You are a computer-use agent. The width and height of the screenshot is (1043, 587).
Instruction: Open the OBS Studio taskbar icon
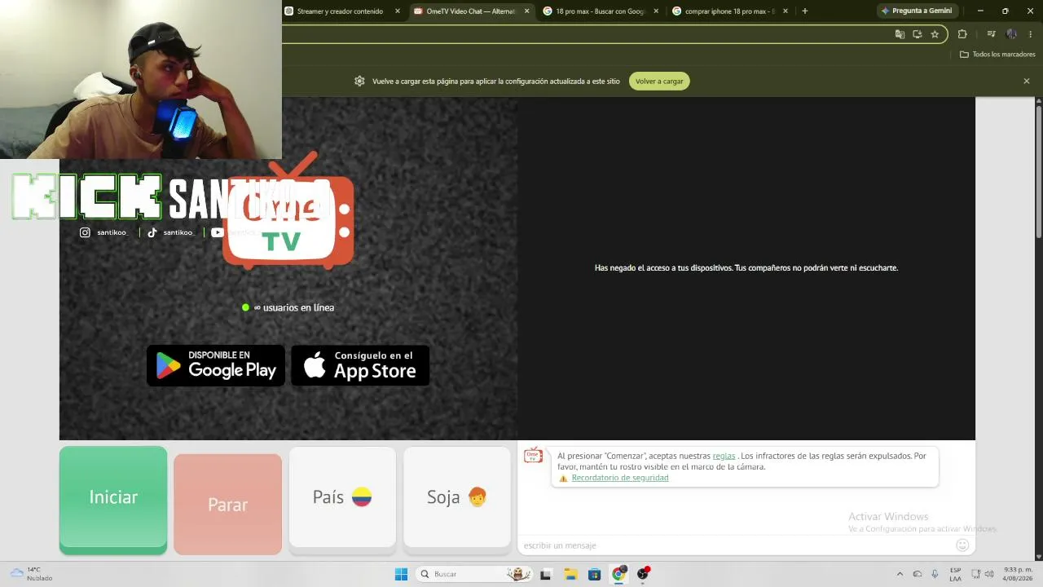coord(643,574)
